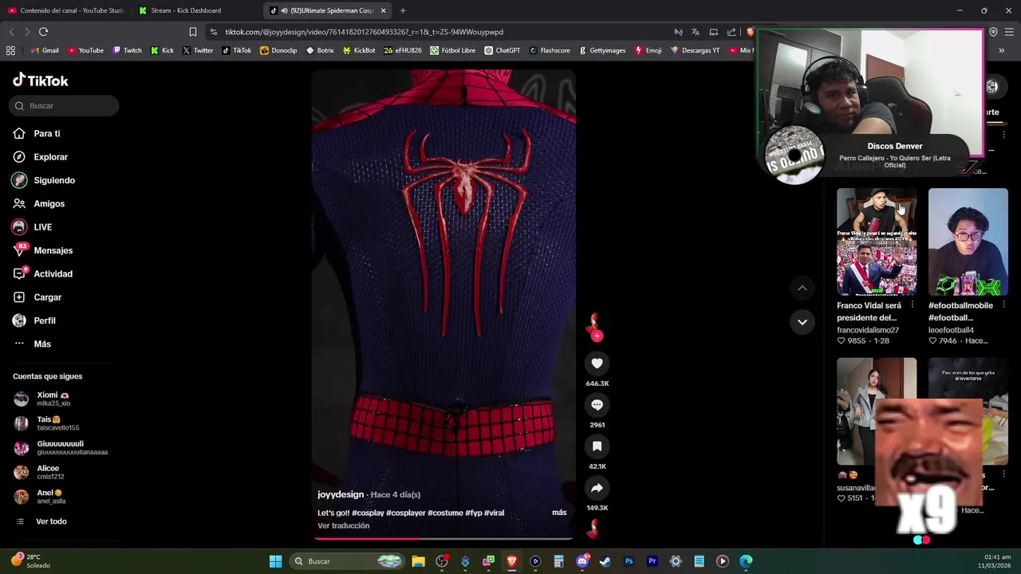This screenshot has width=1021, height=574.
Task: Like the Spiderman cosplay video
Action: [597, 364]
